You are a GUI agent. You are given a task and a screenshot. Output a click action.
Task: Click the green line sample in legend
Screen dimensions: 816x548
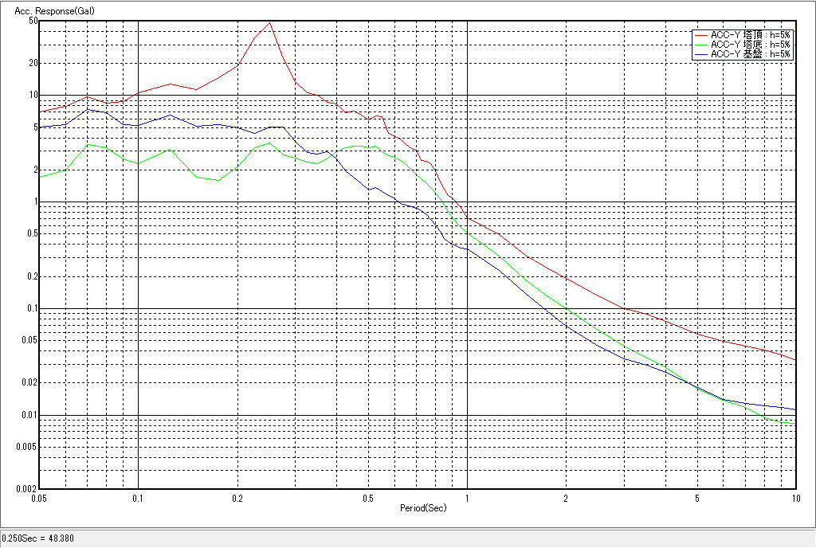click(x=700, y=45)
